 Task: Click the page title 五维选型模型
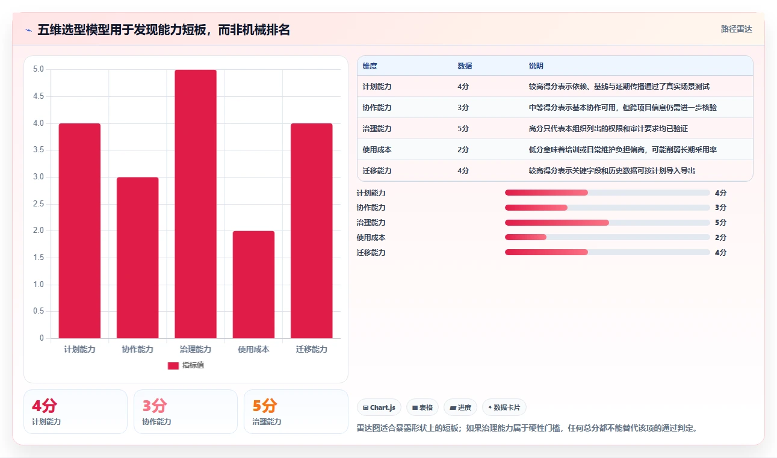click(164, 29)
